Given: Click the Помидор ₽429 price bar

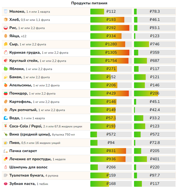Looking at the screenshot, I should [x=111, y=93].
